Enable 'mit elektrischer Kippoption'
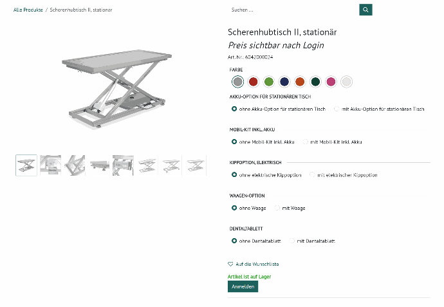 coord(313,175)
